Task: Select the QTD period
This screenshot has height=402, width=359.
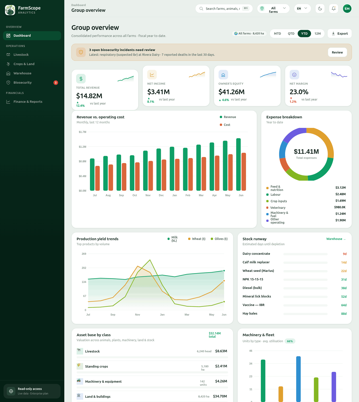Action: coord(291,34)
